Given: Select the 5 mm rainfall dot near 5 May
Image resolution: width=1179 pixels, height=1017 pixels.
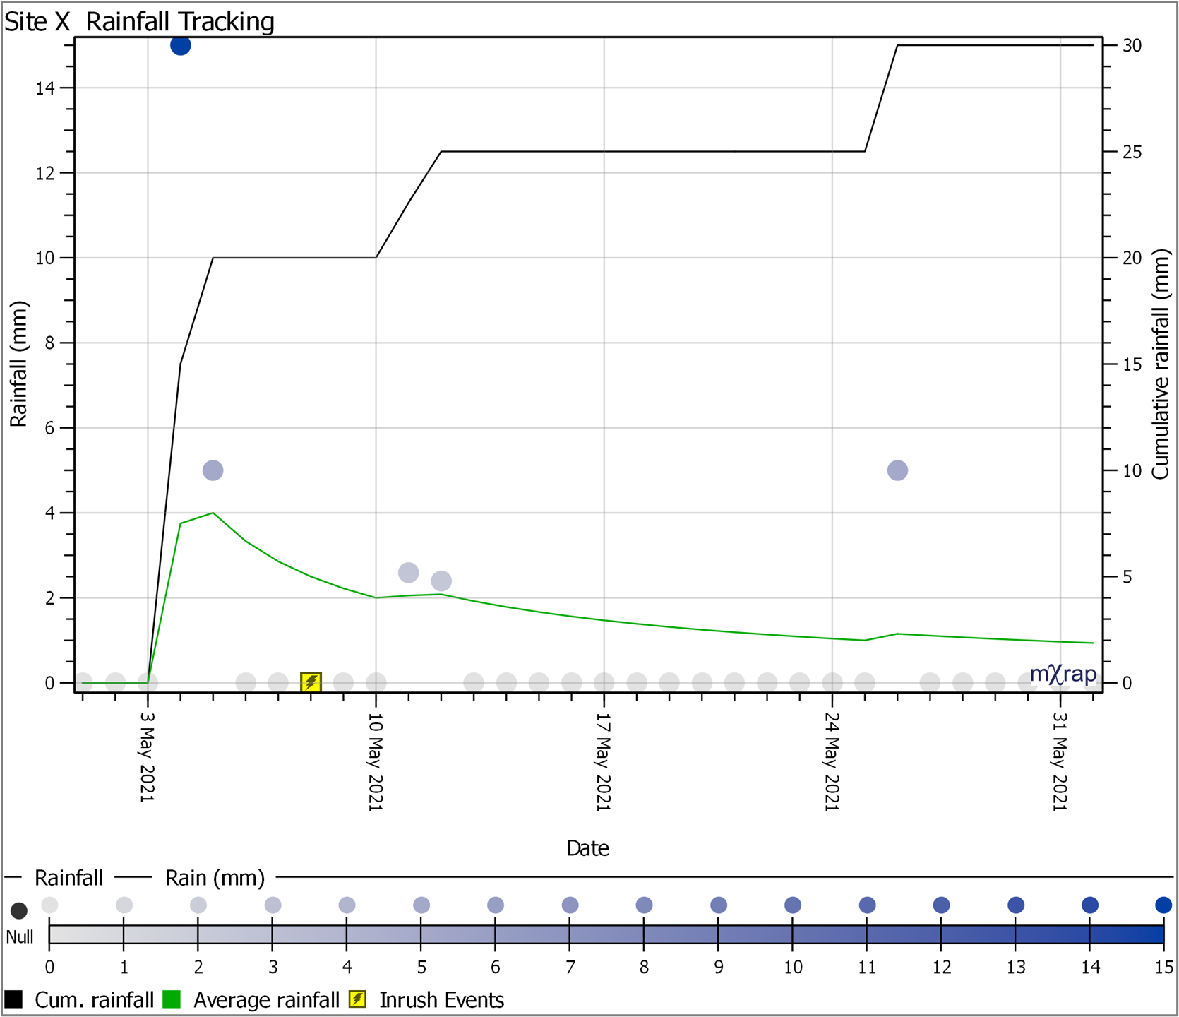Looking at the screenshot, I should 213,470.
